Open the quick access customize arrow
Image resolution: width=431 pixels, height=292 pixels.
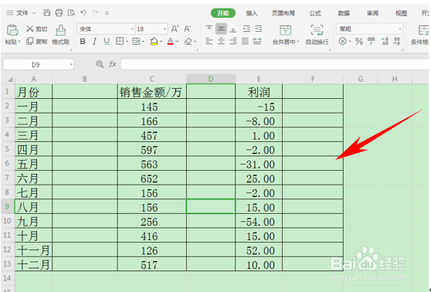(x=107, y=13)
